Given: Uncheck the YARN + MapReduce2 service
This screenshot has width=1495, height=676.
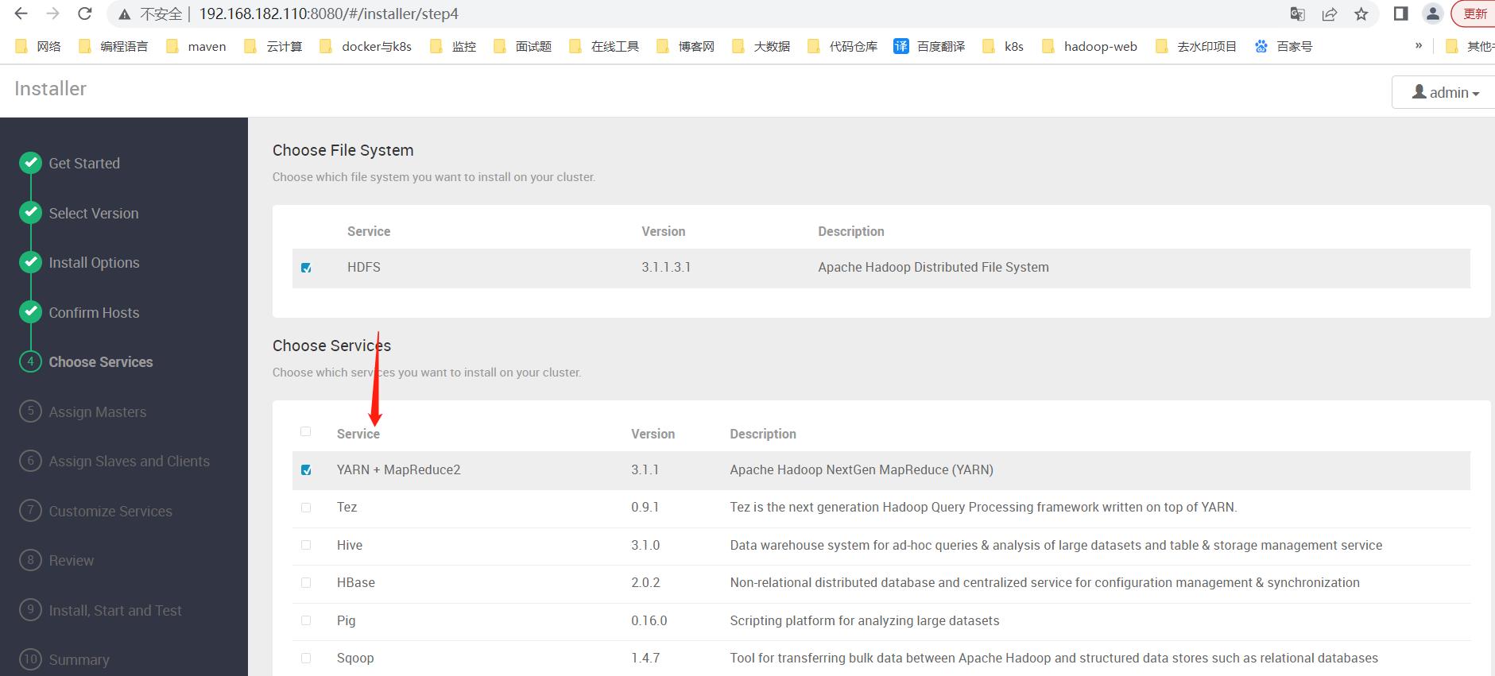Looking at the screenshot, I should point(306,470).
